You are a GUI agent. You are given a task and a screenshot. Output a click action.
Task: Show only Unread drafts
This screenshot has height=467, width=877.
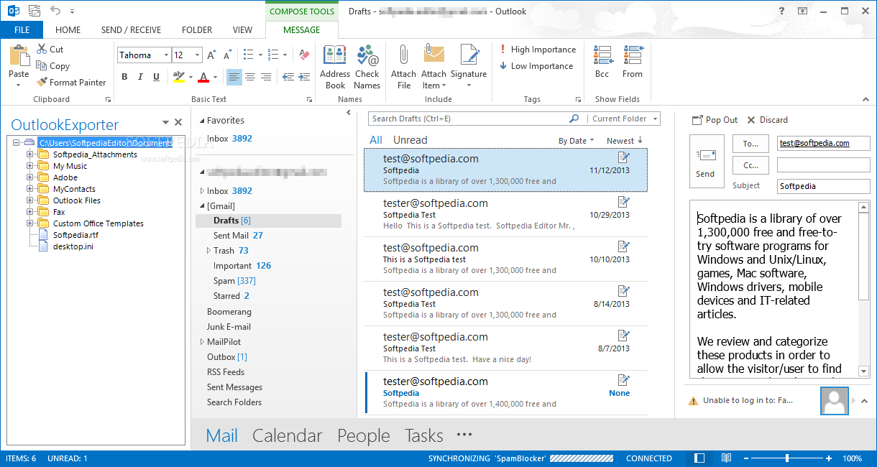pyautogui.click(x=410, y=140)
